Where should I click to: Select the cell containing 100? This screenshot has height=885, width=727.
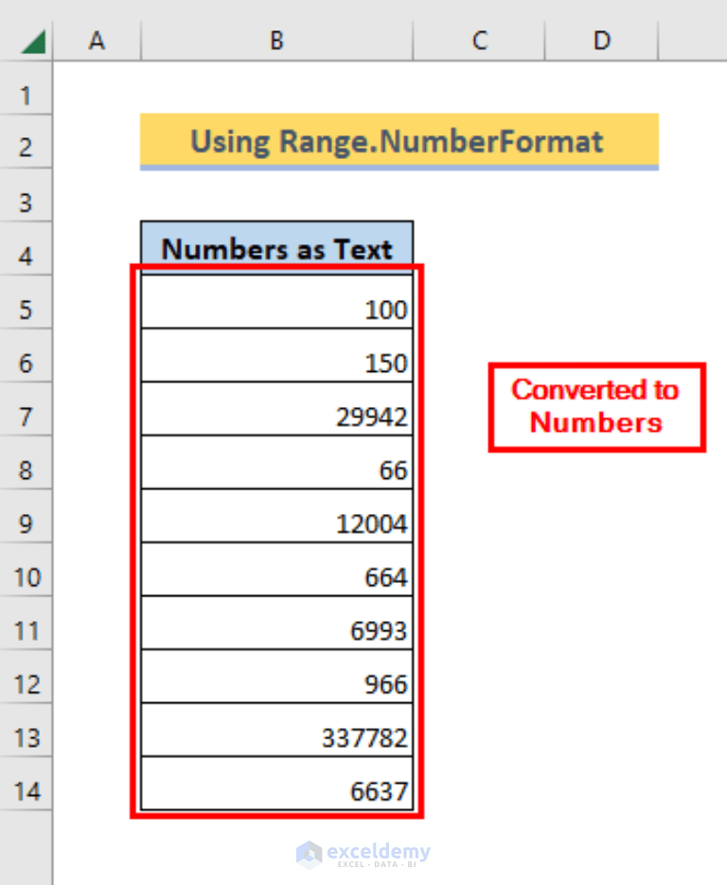click(x=277, y=302)
